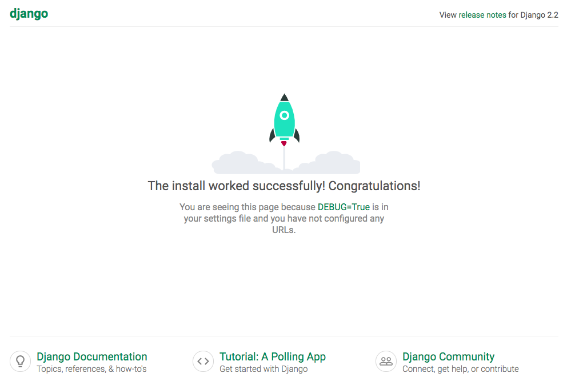Open the release notes link
Screen dimensions: 567x377
click(482, 15)
